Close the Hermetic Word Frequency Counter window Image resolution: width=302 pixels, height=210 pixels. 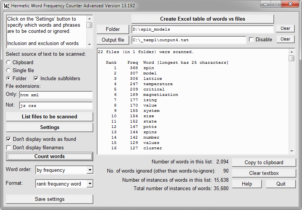coord(291,4)
